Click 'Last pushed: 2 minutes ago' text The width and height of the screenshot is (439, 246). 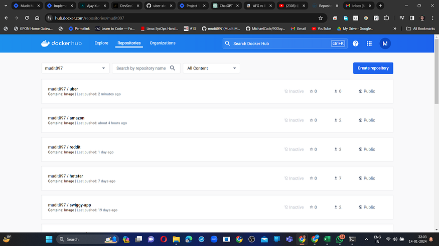(x=98, y=94)
